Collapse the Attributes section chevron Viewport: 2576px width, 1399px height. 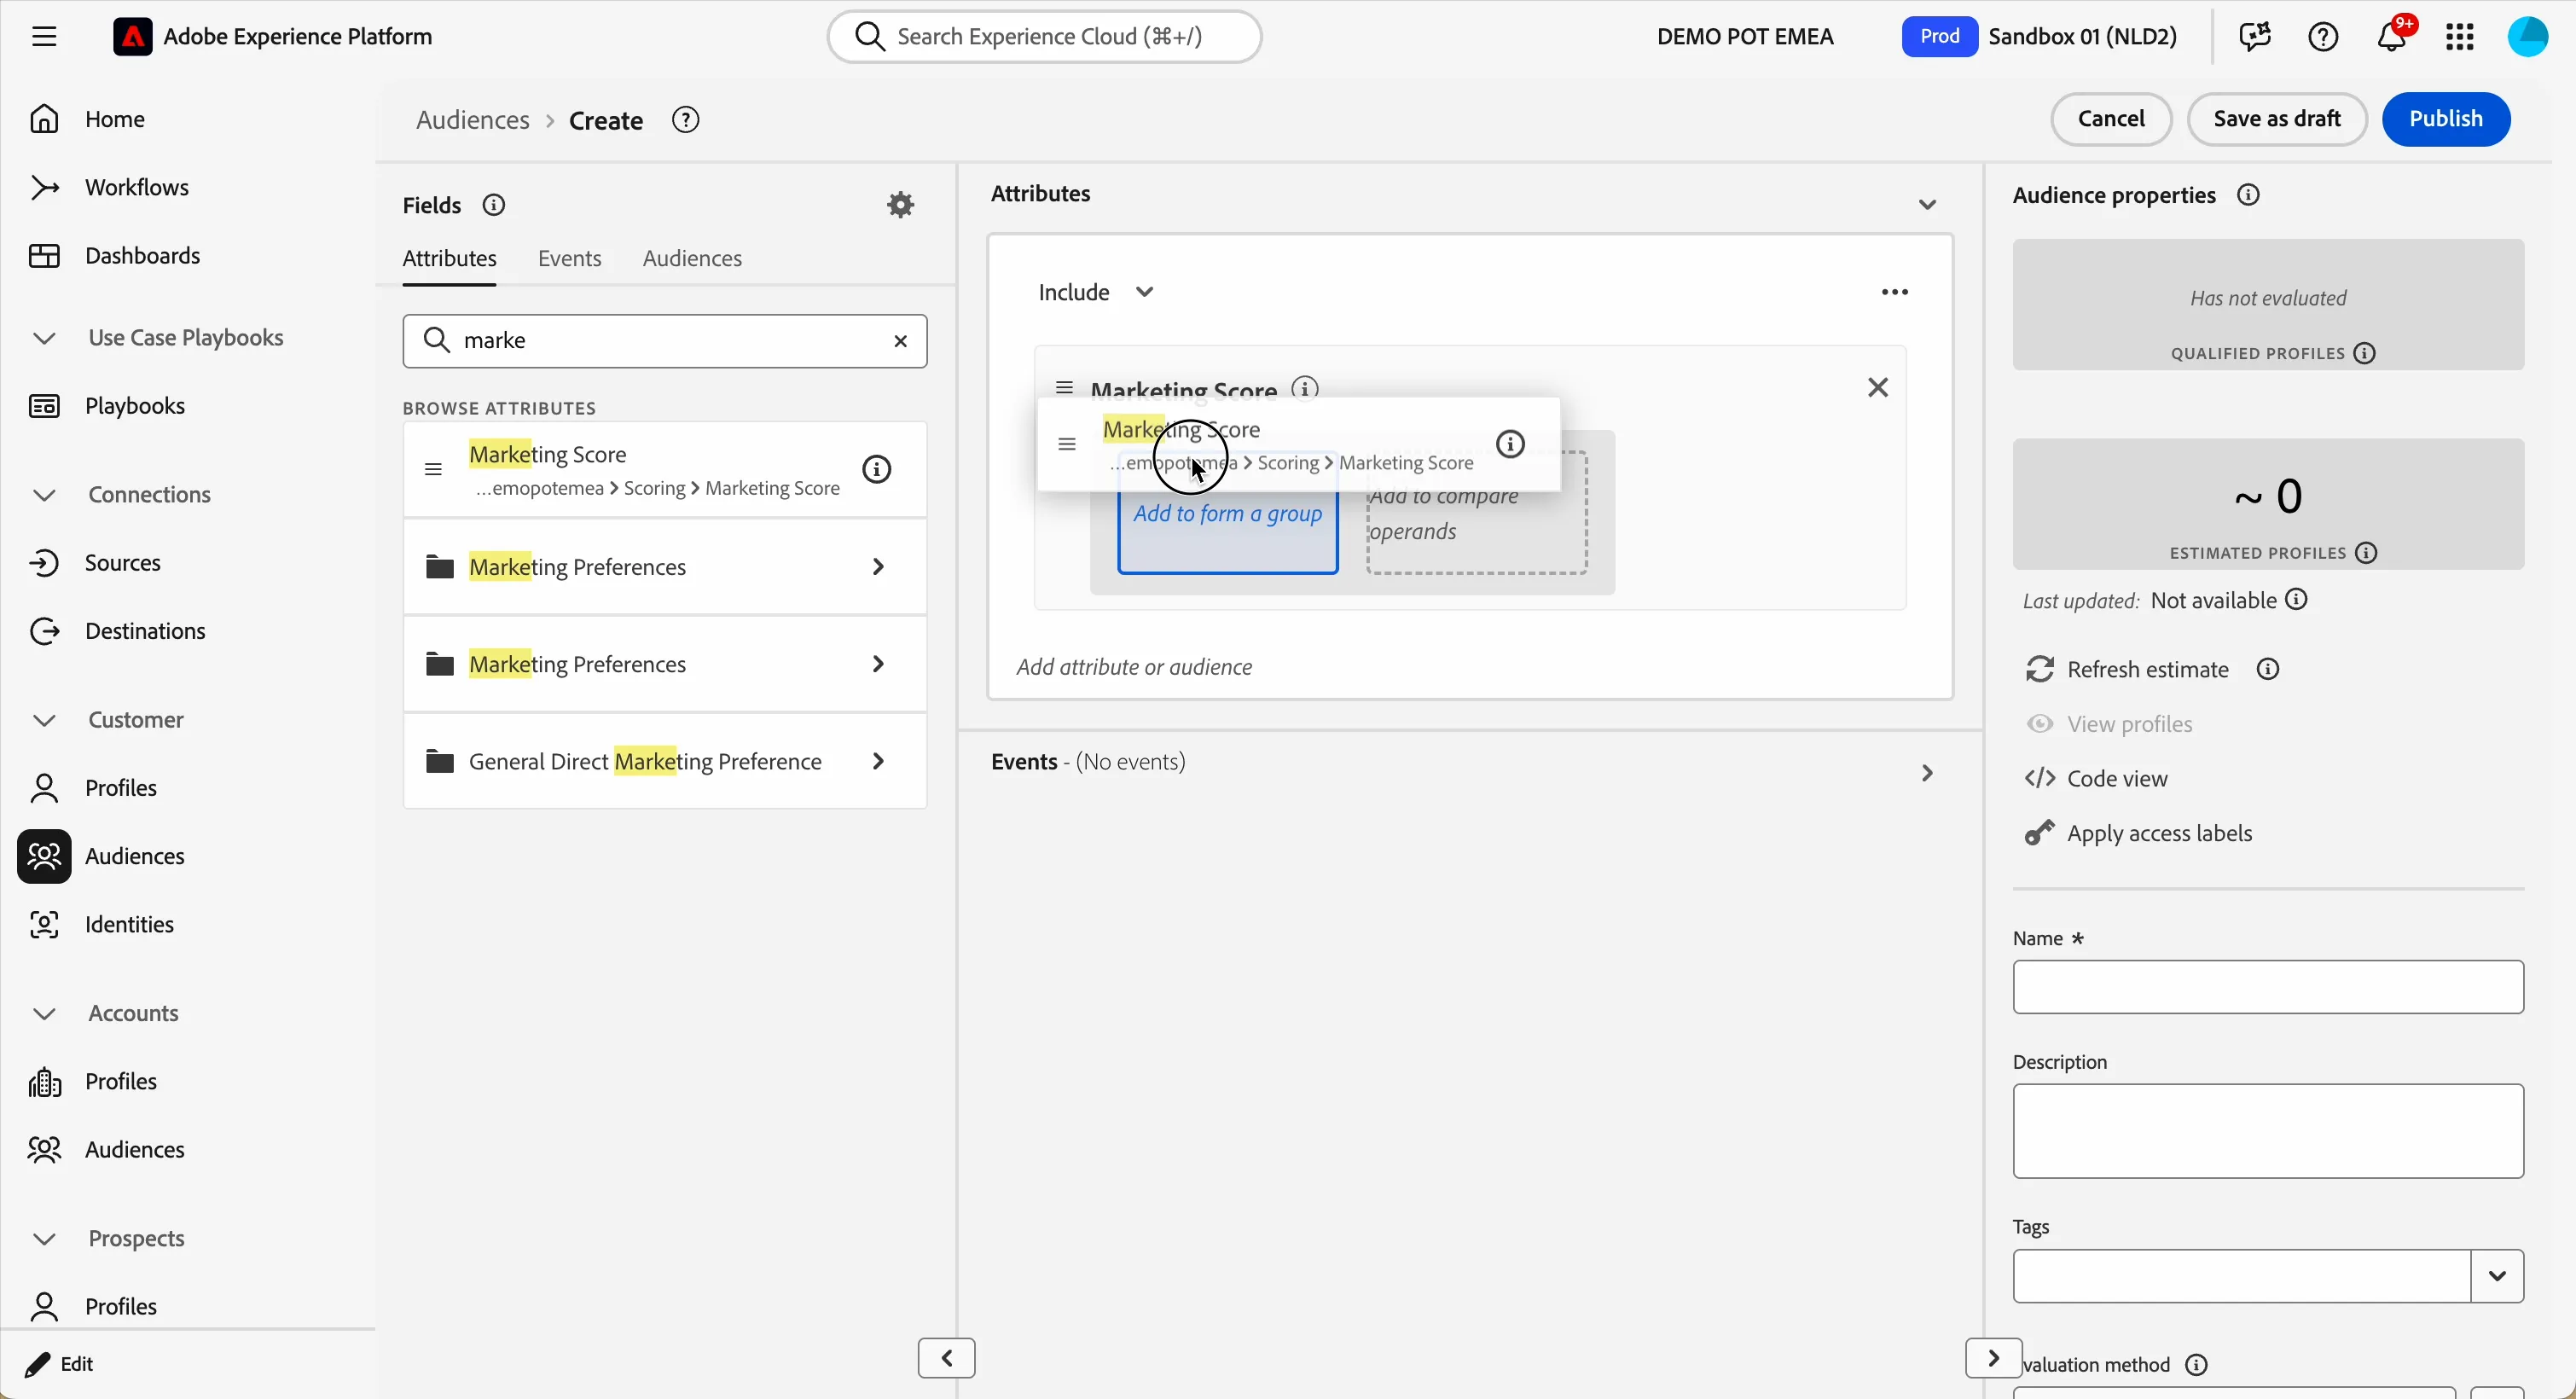click(x=1927, y=205)
